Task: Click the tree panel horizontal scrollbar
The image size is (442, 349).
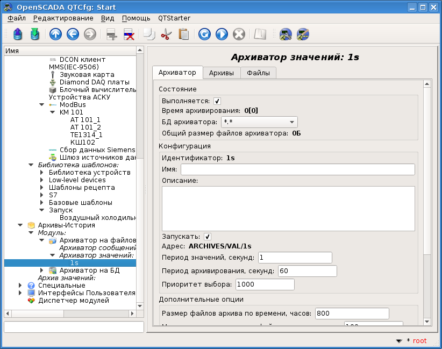Action: pyautogui.click(x=69, y=314)
